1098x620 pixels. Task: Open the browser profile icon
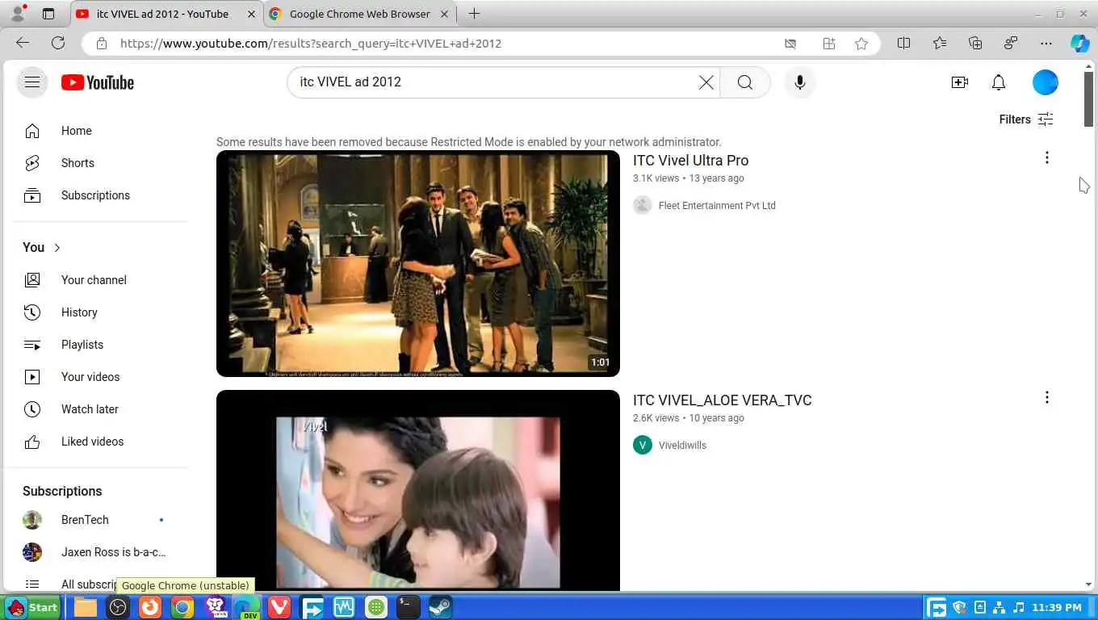[x=18, y=14]
